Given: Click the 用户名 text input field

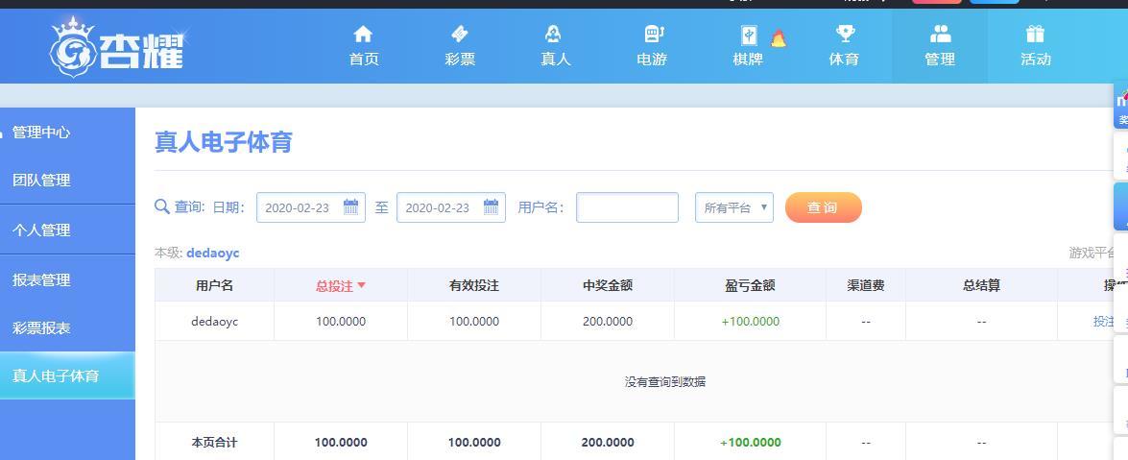Looking at the screenshot, I should [x=626, y=207].
